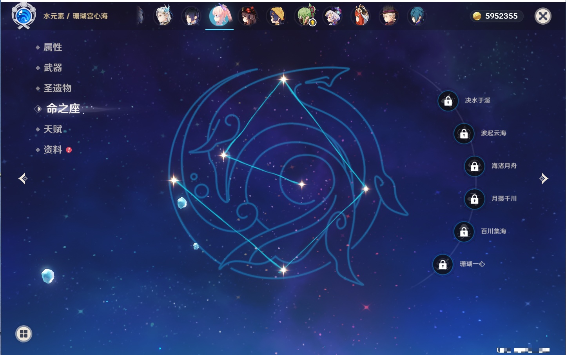Image resolution: width=566 pixels, height=355 pixels.
Task: Click the 波起云海 constellation label
Action: coord(493,133)
